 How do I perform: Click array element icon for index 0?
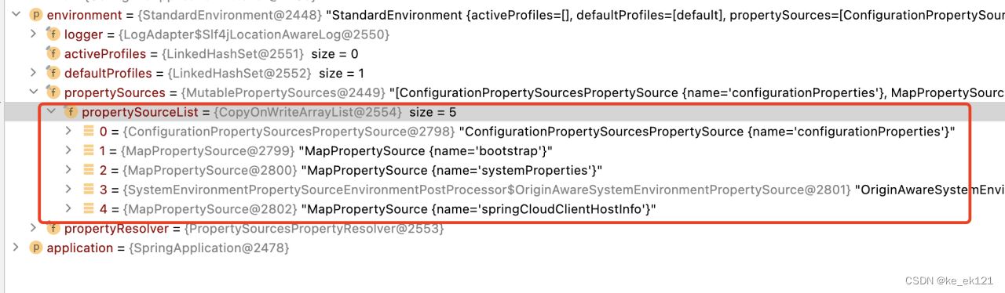pos(89,132)
